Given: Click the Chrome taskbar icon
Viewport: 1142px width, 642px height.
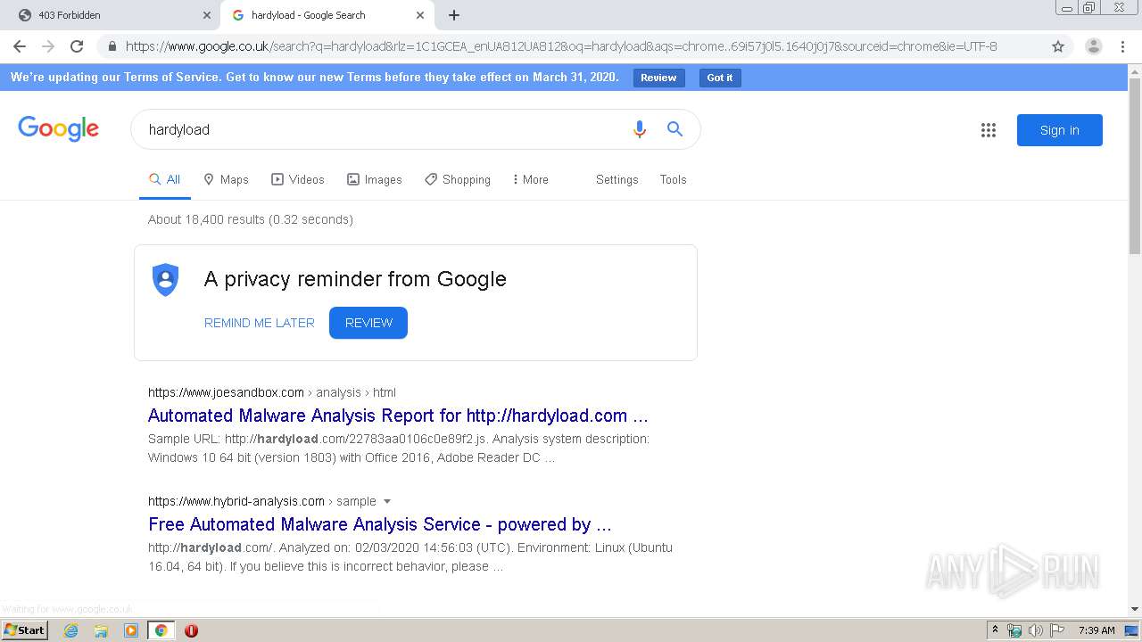Looking at the screenshot, I should click(x=161, y=630).
